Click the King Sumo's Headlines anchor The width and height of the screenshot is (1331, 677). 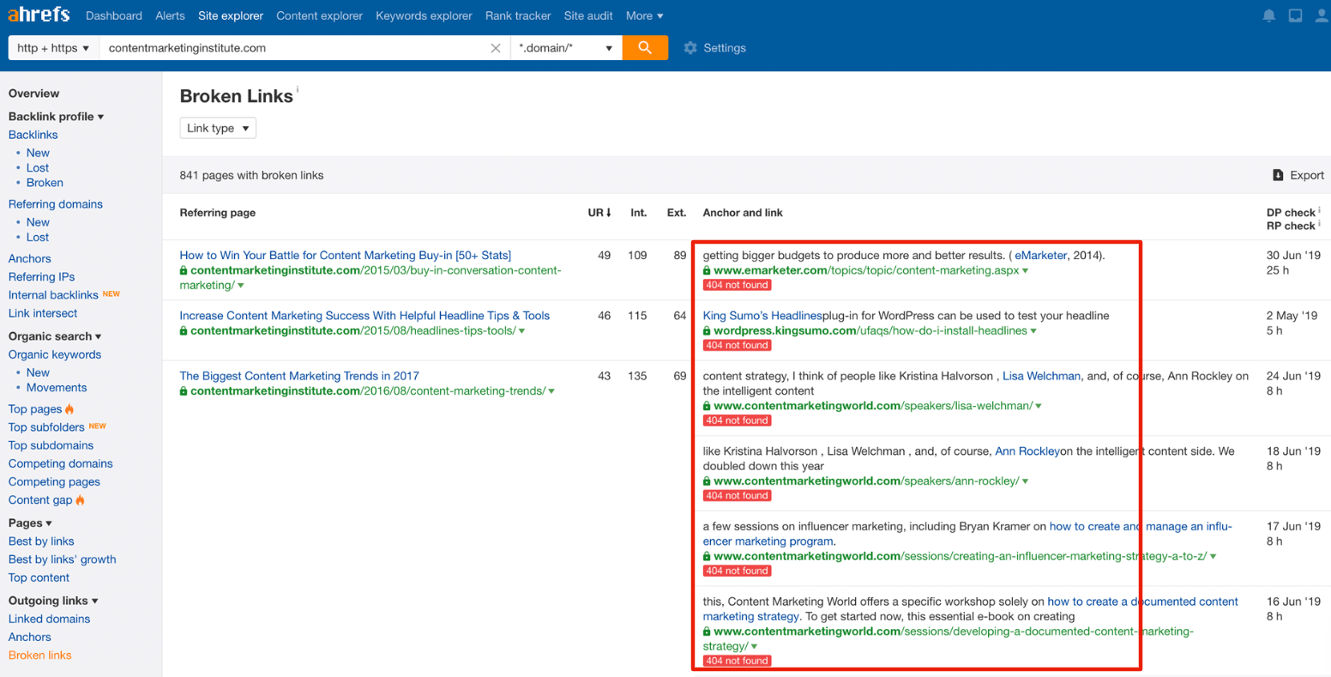762,316
